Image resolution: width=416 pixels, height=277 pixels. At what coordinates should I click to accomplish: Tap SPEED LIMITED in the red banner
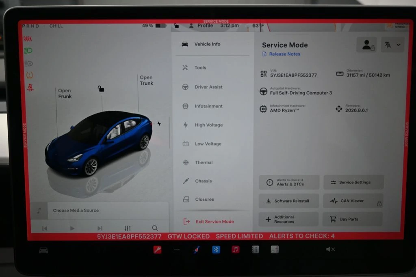(239, 236)
